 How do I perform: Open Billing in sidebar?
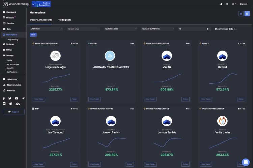click(x=7, y=50)
